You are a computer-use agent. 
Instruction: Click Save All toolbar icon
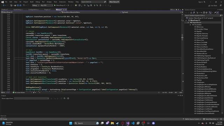20,6
